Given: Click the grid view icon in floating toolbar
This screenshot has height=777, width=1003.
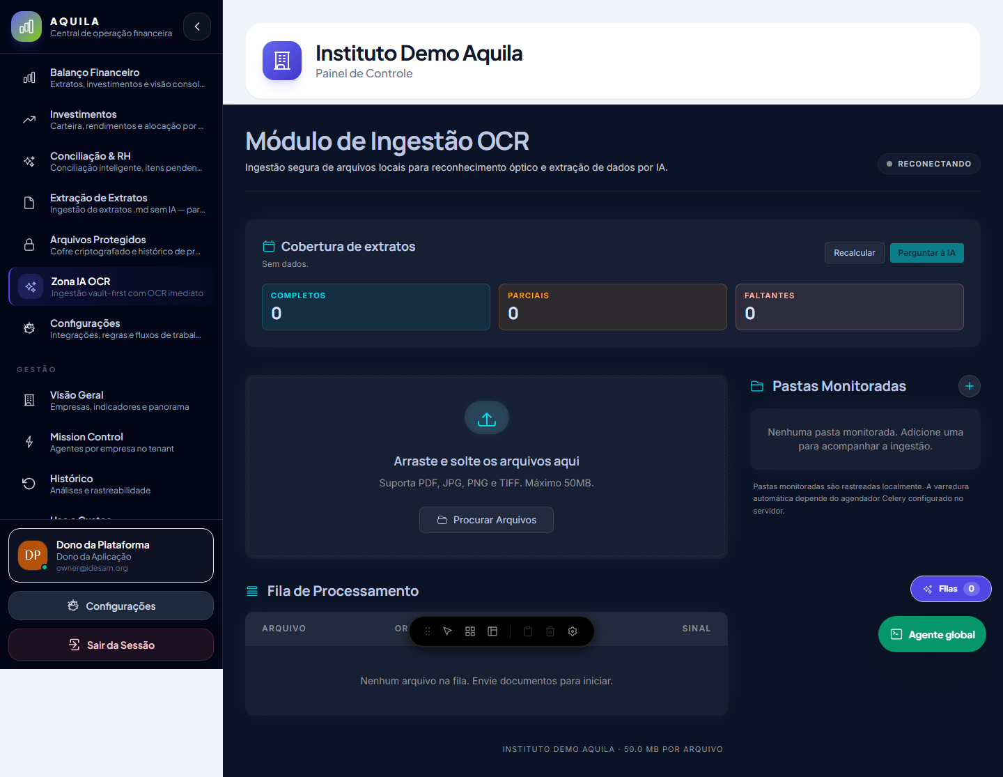Looking at the screenshot, I should tap(470, 631).
